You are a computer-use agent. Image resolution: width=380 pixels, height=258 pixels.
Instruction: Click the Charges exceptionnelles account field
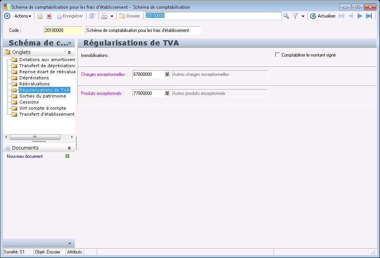click(148, 74)
